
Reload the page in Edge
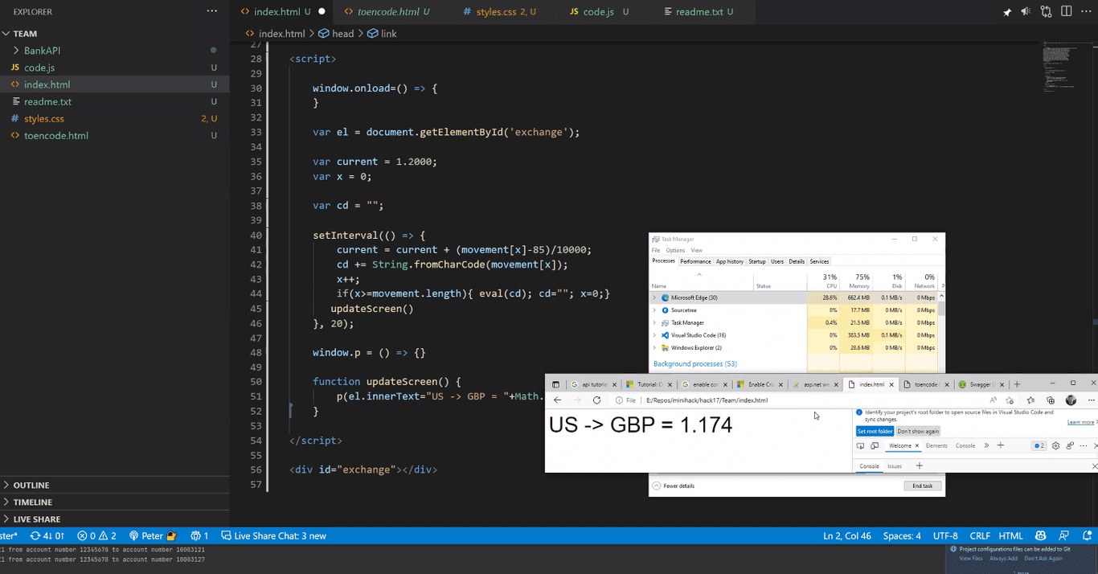(596, 400)
